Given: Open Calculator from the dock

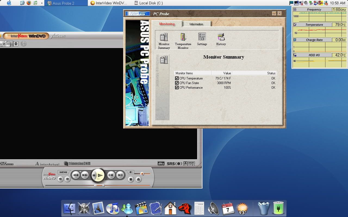Looking at the screenshot, I should point(199,209).
